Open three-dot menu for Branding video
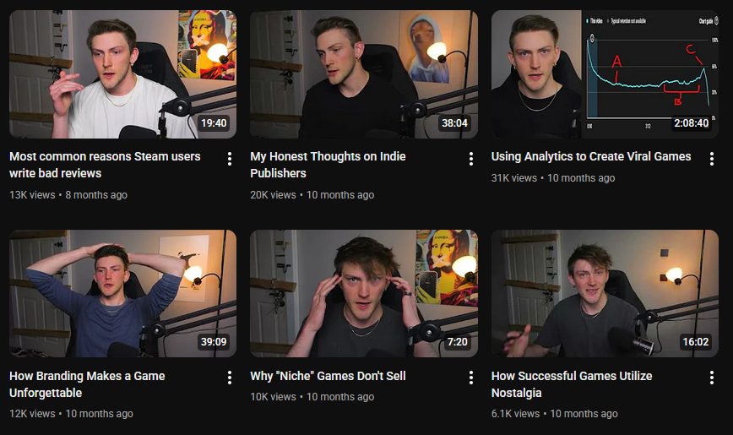Image resolution: width=733 pixels, height=435 pixels. (x=230, y=378)
